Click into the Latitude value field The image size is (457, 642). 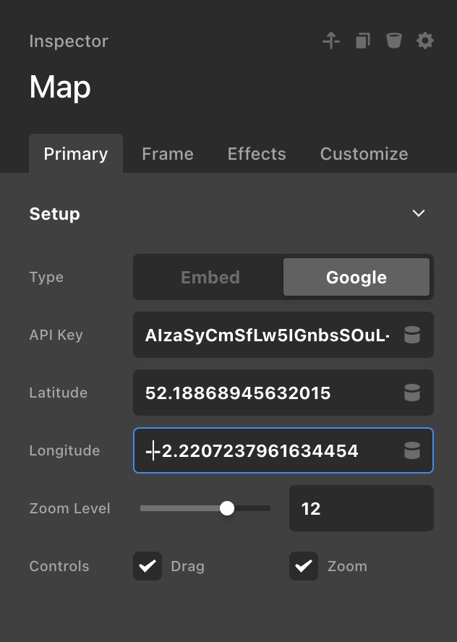point(268,393)
